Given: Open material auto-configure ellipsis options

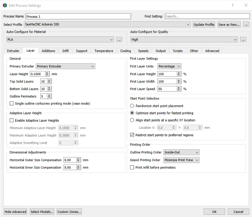Looking at the screenshot, I should [x=119, y=39].
